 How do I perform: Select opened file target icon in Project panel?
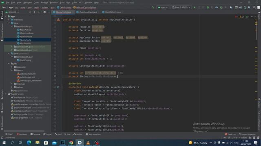click(x=30, y=12)
